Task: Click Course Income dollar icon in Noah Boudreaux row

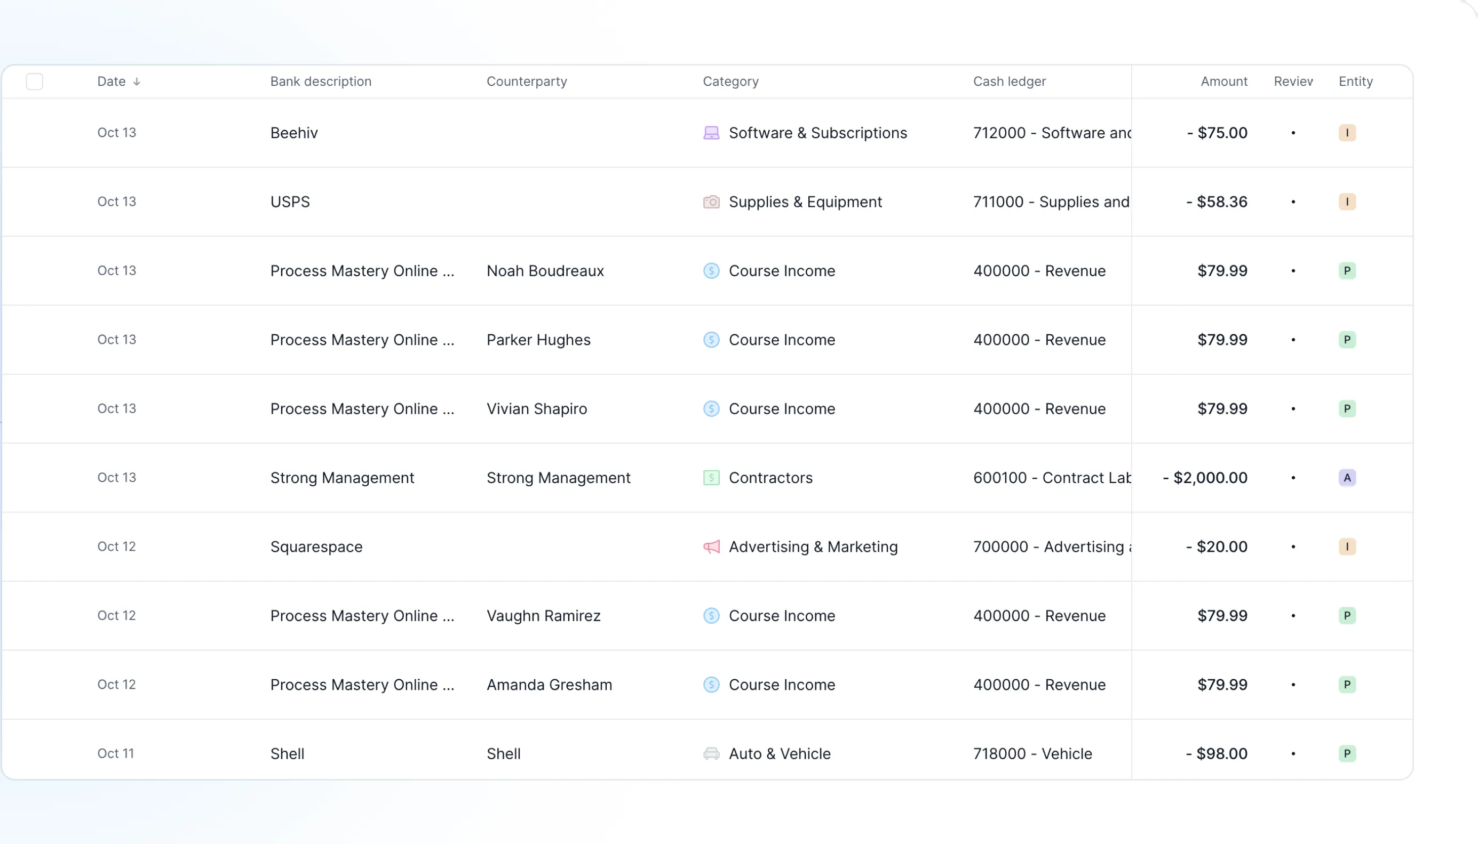Action: point(711,271)
